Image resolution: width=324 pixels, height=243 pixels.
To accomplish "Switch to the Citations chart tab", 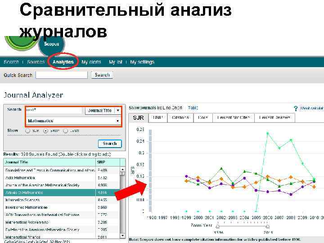I will click(x=180, y=118).
